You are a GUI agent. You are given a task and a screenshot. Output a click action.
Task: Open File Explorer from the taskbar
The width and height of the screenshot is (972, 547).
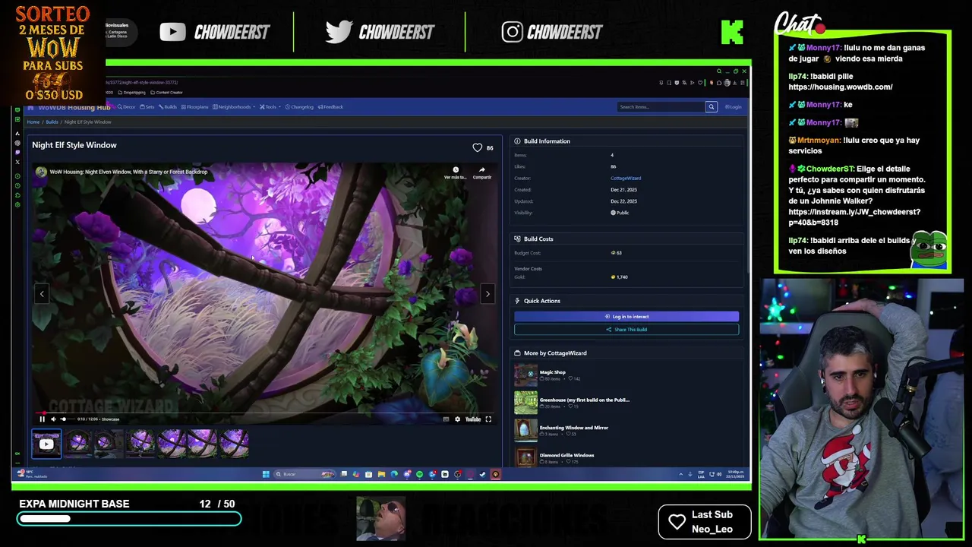click(x=381, y=475)
